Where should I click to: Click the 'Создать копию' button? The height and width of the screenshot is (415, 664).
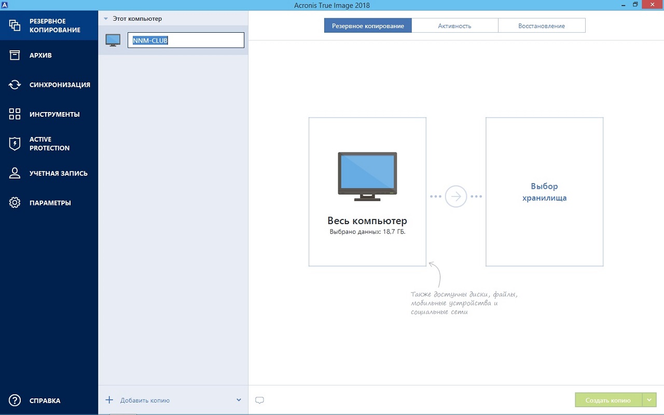point(608,400)
